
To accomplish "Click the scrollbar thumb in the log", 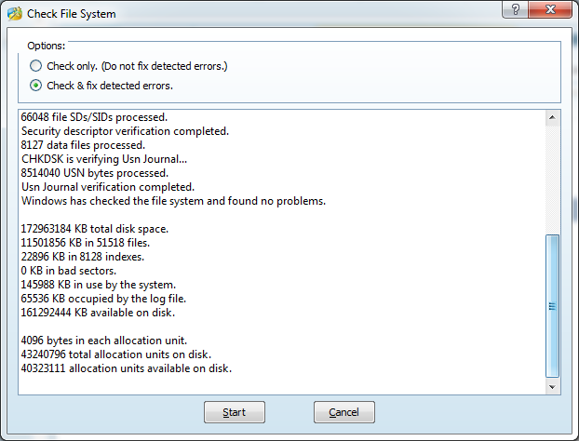I will click(553, 305).
